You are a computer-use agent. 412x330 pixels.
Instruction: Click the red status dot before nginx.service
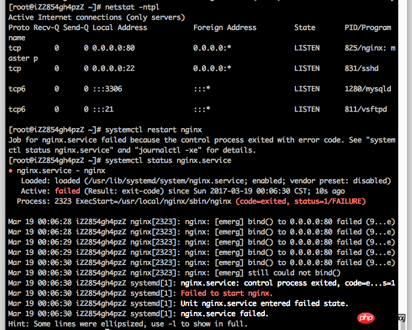click(11, 171)
